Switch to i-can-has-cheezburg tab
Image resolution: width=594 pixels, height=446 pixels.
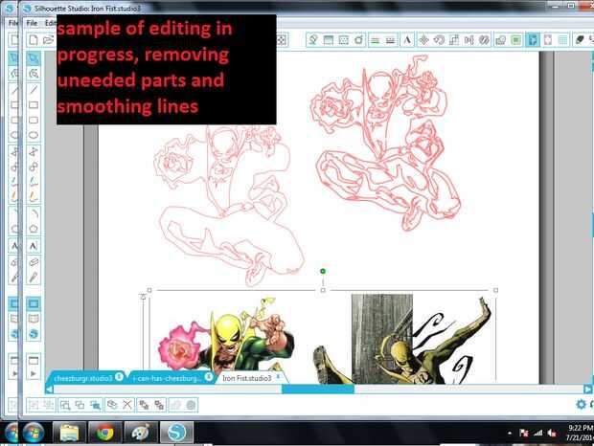pyautogui.click(x=168, y=378)
